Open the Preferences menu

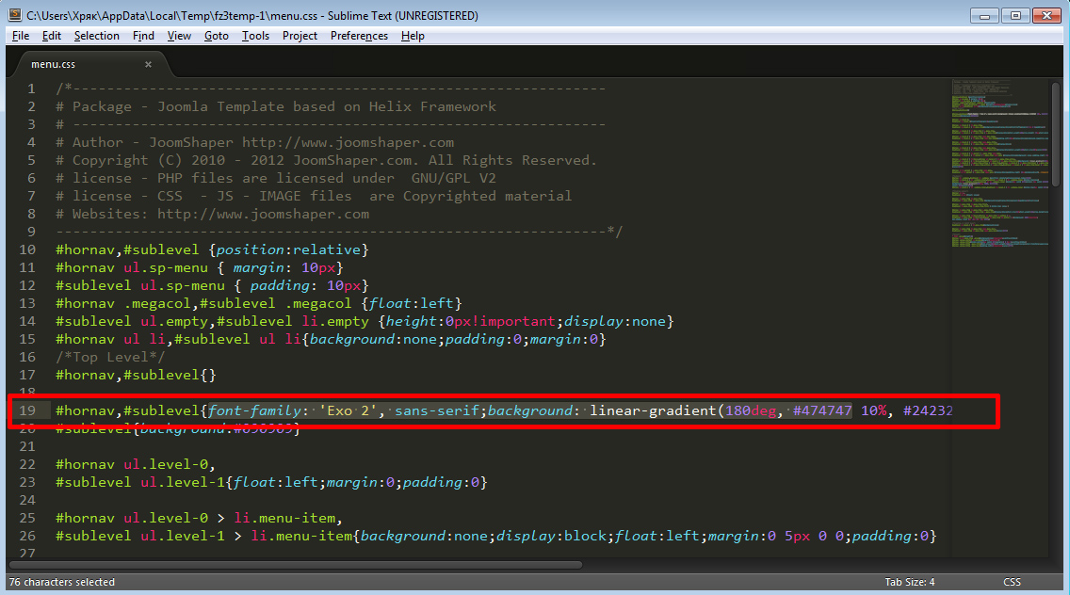[x=359, y=36]
